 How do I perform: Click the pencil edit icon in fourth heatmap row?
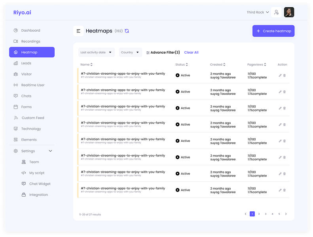280,124
